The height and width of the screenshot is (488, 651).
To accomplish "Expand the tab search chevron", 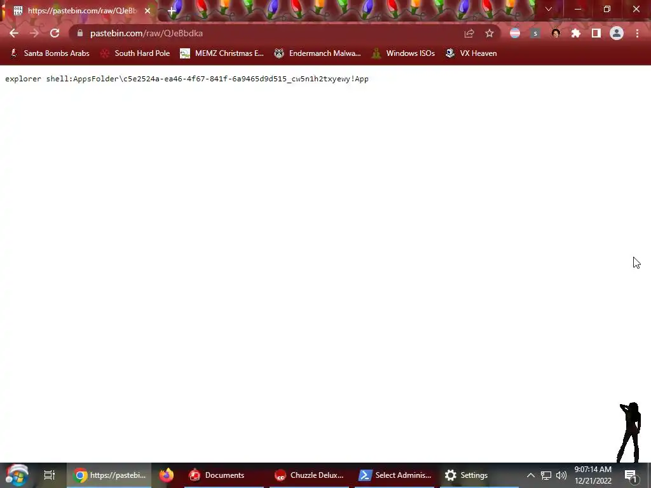I will pyautogui.click(x=549, y=9).
